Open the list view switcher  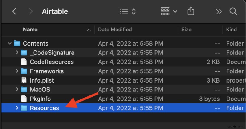[x=128, y=12]
